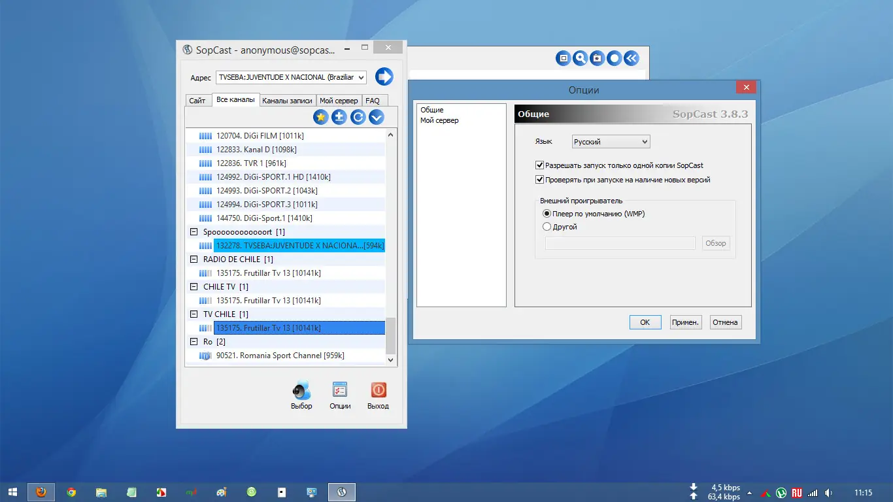Select channel '124992. DiGi-SPORT.1 HD [1410k]'

pos(273,177)
